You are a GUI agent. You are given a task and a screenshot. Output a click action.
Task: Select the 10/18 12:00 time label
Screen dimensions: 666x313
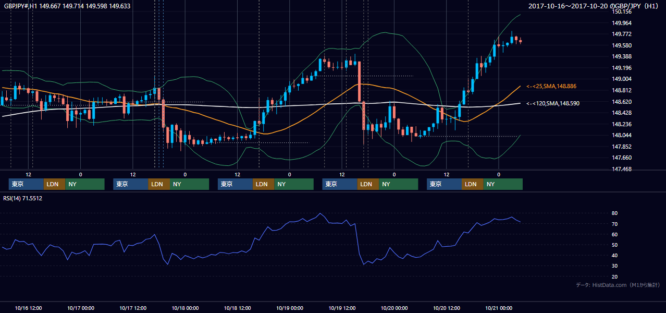(x=237, y=308)
